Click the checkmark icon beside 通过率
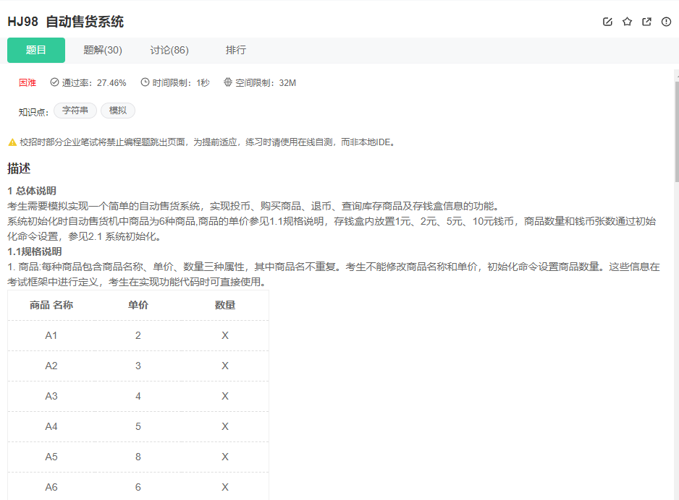This screenshot has height=500, width=679. coord(53,82)
